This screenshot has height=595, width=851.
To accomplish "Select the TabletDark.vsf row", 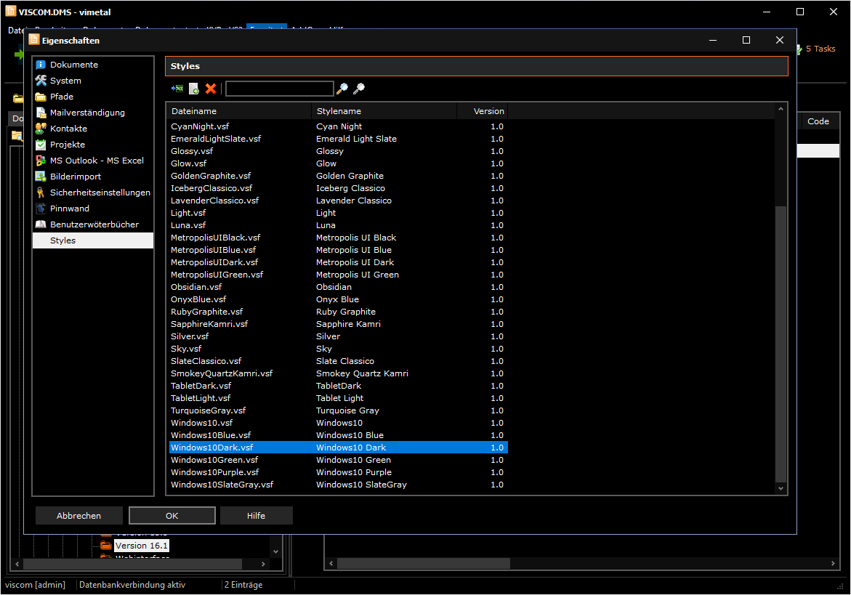I will (x=339, y=386).
